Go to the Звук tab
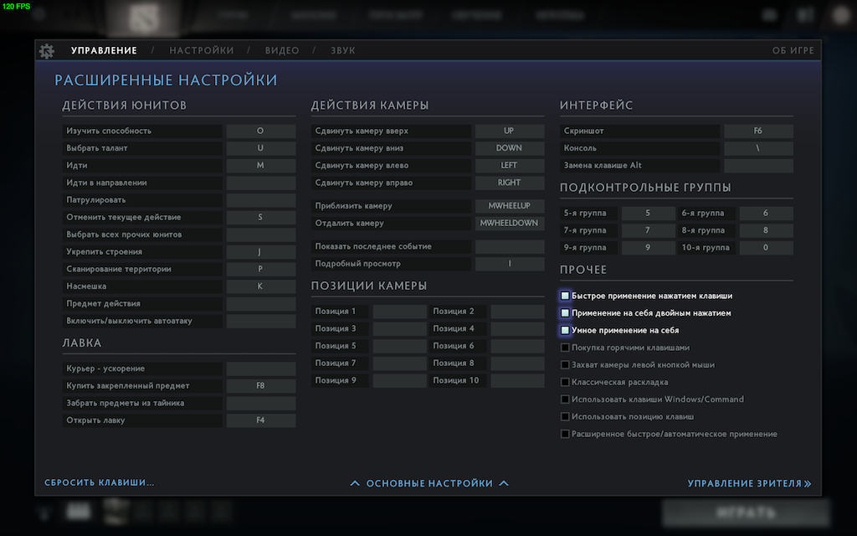Viewport: 857px width, 536px height. [342, 51]
